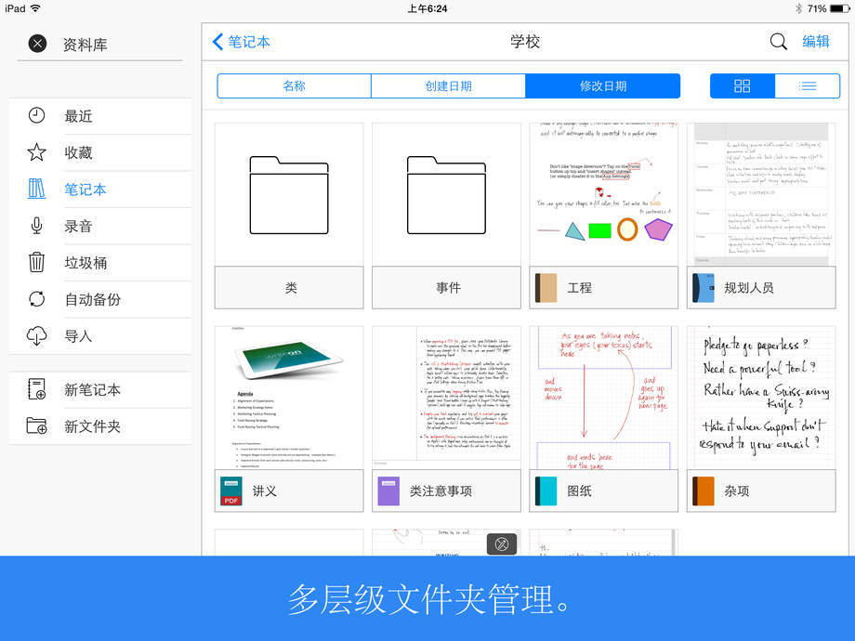Click the 讲义 name label

(265, 491)
